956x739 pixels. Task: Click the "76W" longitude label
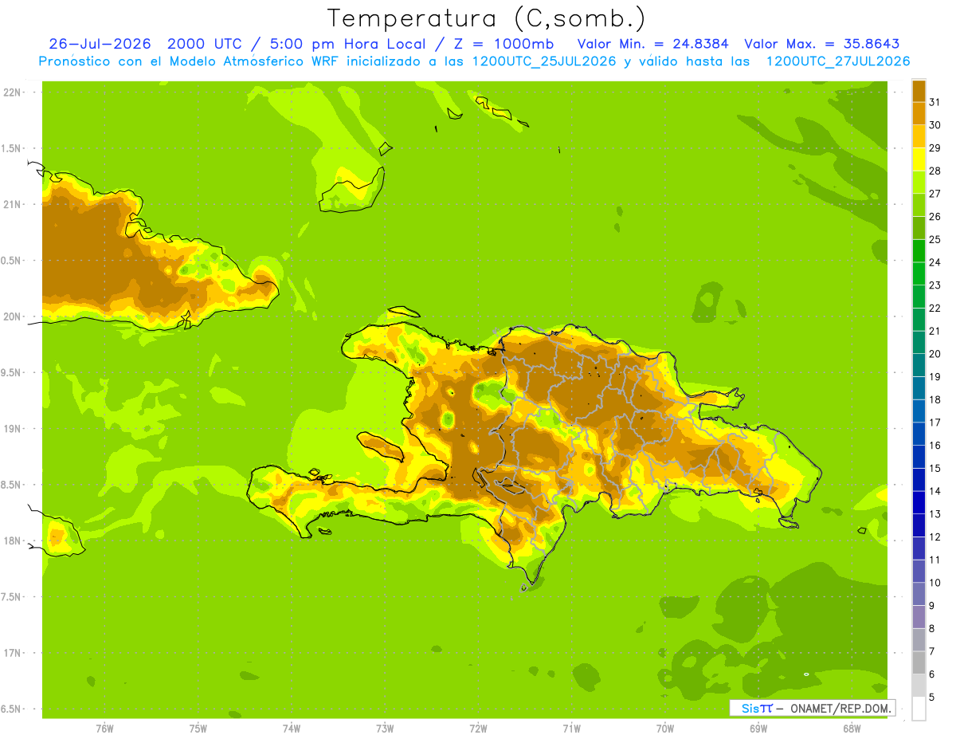[104, 729]
